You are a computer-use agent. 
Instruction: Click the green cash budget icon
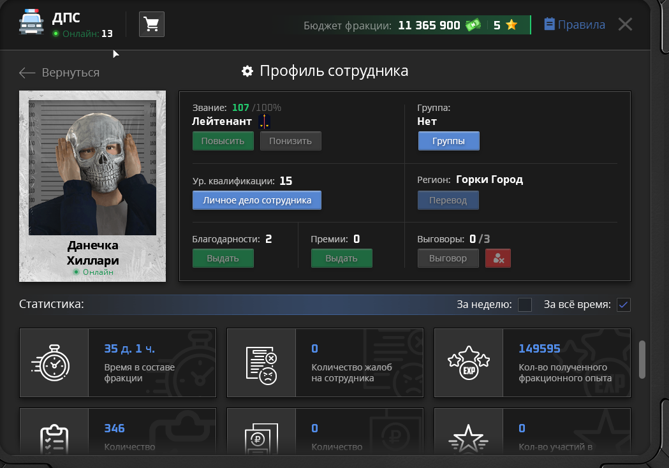pos(473,26)
